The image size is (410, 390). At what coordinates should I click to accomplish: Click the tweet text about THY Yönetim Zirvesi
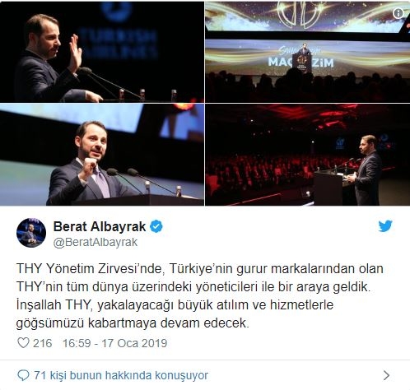[x=200, y=295]
